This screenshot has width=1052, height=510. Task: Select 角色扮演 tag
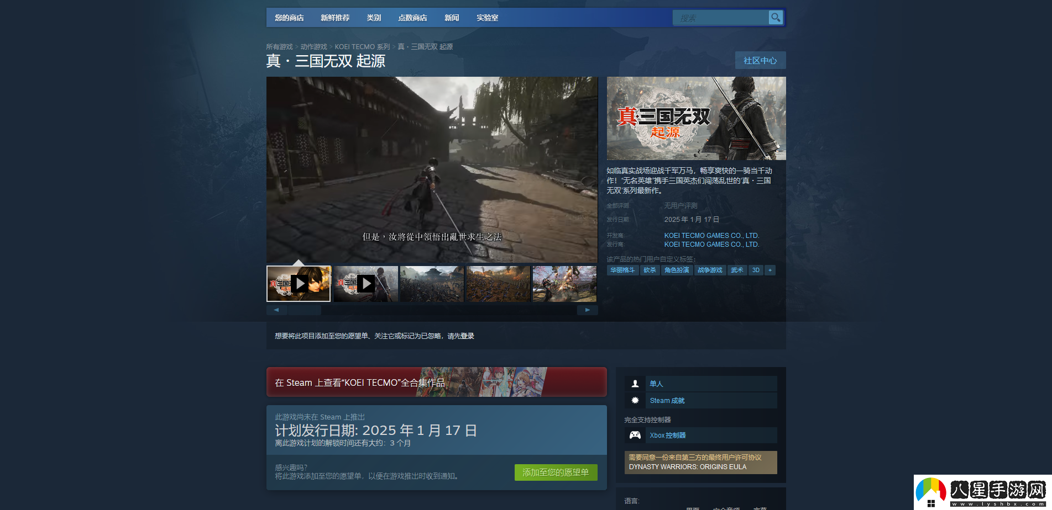[x=677, y=270]
